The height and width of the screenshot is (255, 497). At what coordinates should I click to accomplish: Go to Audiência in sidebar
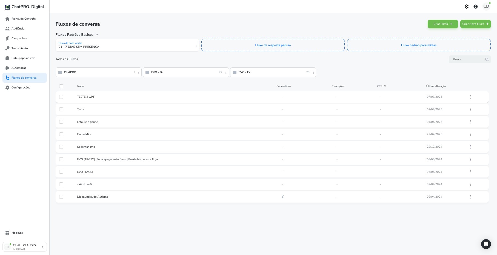pos(25,29)
